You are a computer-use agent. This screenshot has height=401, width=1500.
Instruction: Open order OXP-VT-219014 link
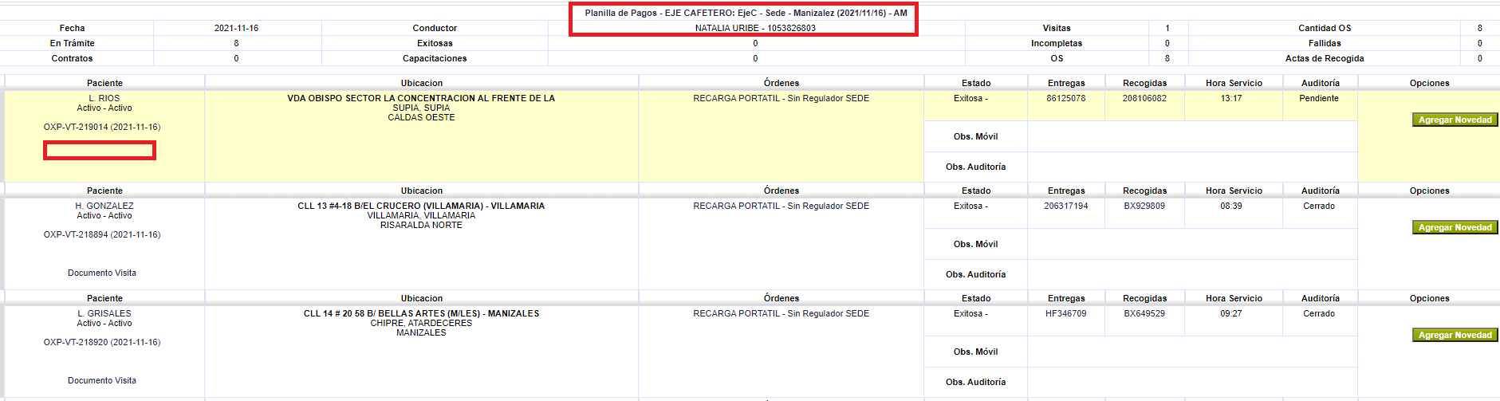(102, 127)
